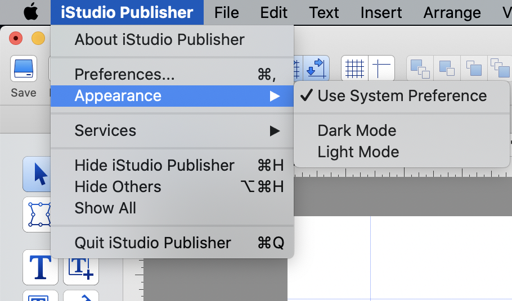Toggle the grid display icon
The image size is (512, 301).
[354, 68]
